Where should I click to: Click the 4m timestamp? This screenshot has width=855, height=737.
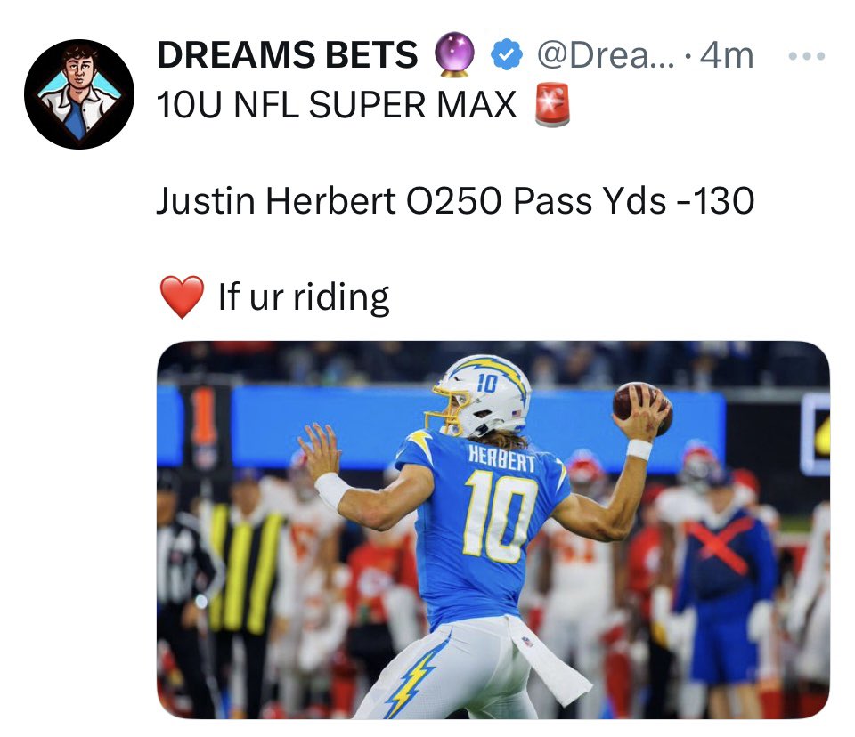(727, 55)
